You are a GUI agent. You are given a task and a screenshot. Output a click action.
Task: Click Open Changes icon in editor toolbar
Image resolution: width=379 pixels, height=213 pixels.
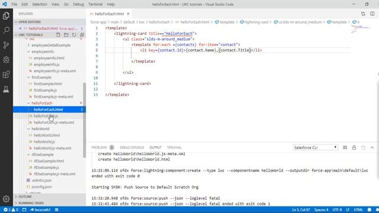pyautogui.click(x=363, y=14)
